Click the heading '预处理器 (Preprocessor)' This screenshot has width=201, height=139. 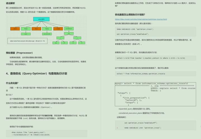19,53
